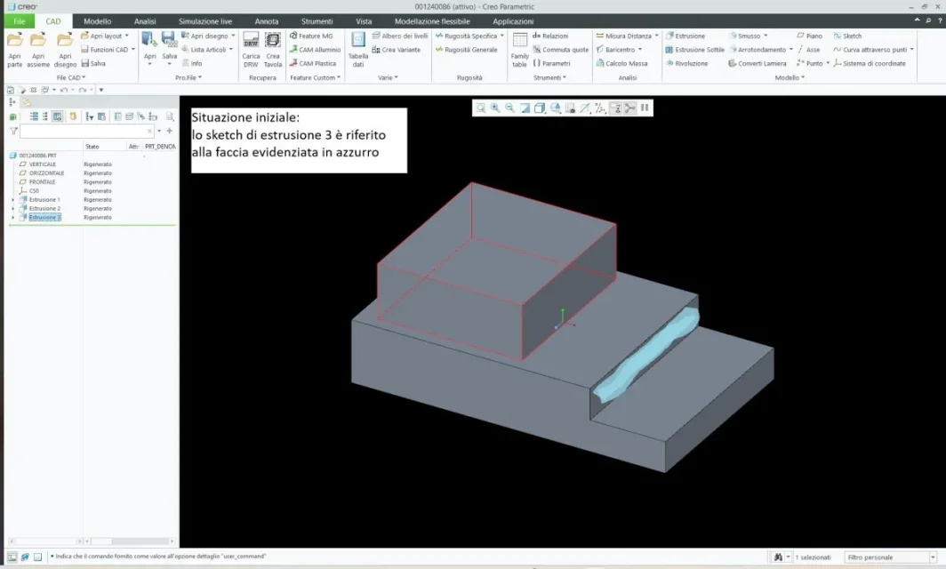Image resolution: width=946 pixels, height=569 pixels.
Task: Open Albero dei livelli
Action: 400,36
